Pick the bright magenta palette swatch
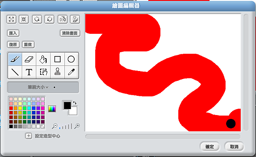256x157 pixels. [x=43, y=108]
